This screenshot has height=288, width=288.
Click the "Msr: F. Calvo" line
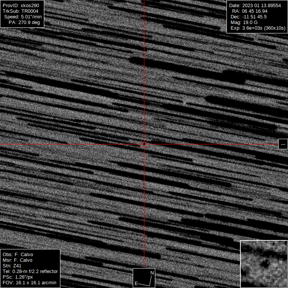coord(18,260)
